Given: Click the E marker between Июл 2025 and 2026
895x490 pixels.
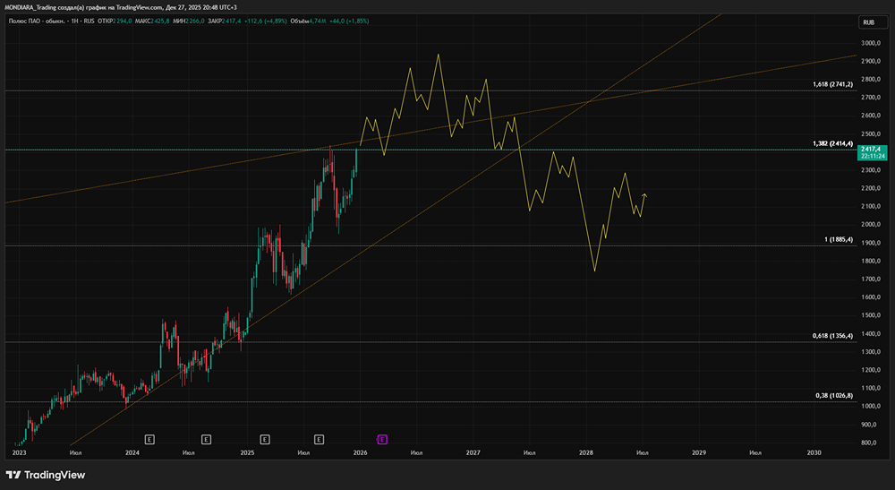Looking at the screenshot, I should (x=320, y=439).
